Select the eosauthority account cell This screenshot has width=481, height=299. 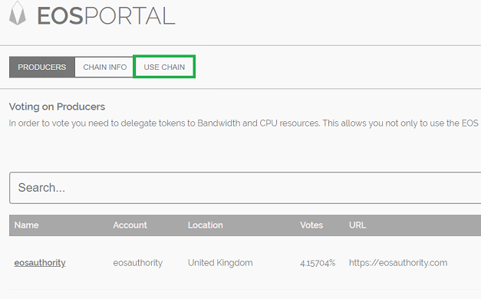[138, 263]
